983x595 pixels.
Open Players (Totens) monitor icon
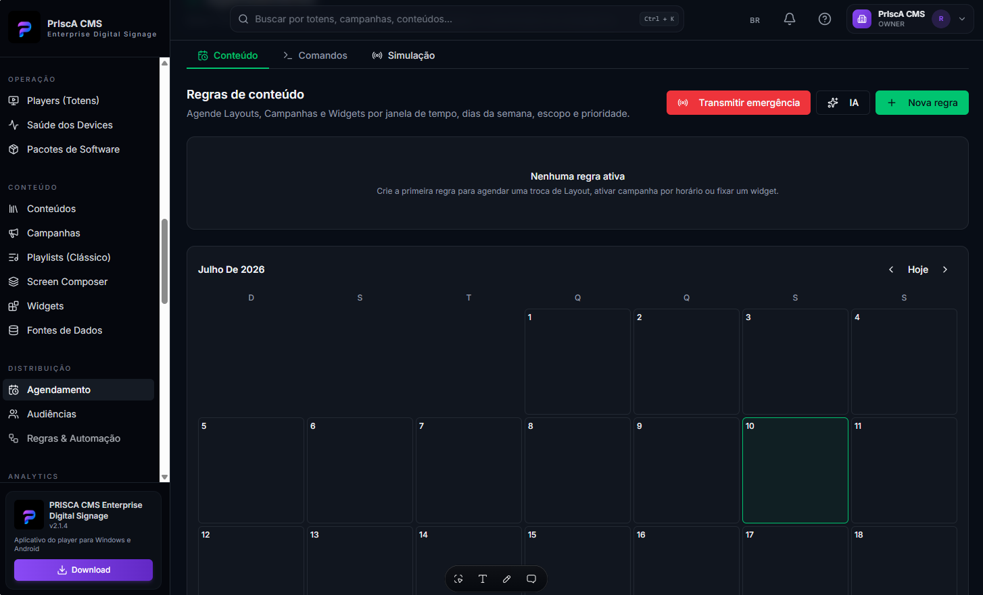tap(14, 101)
